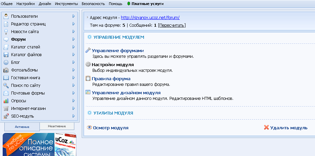Viewport: 315px width, 156px height.
Task: Switch to the Неактивные modules tab
Action: [57, 126]
